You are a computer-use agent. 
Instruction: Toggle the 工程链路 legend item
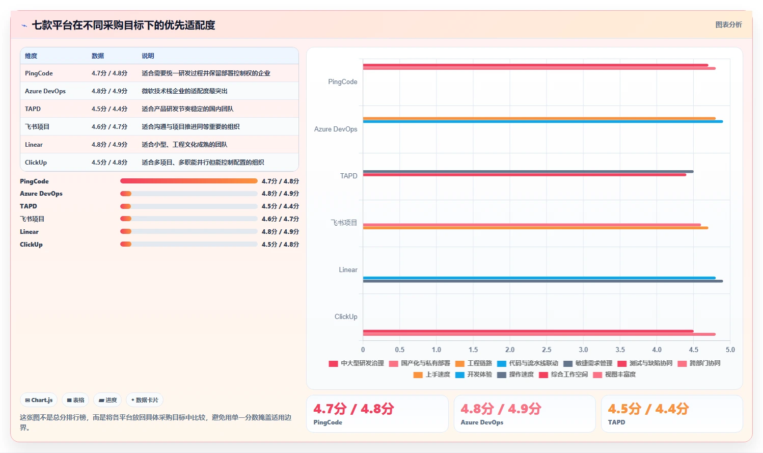click(473, 363)
